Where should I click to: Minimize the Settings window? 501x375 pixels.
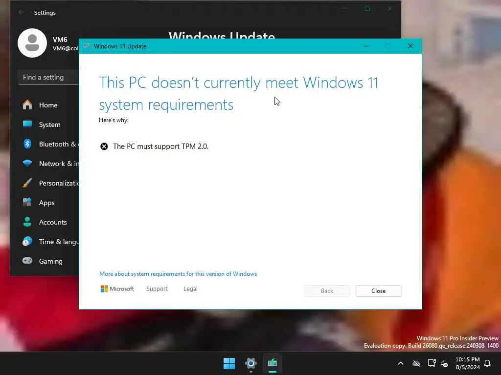[x=345, y=8]
